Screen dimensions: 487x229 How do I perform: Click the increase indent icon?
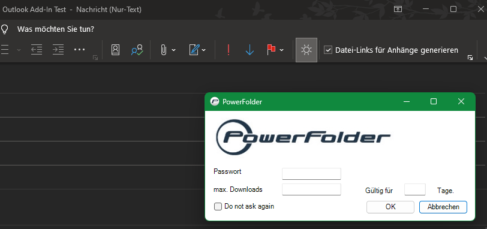58,50
